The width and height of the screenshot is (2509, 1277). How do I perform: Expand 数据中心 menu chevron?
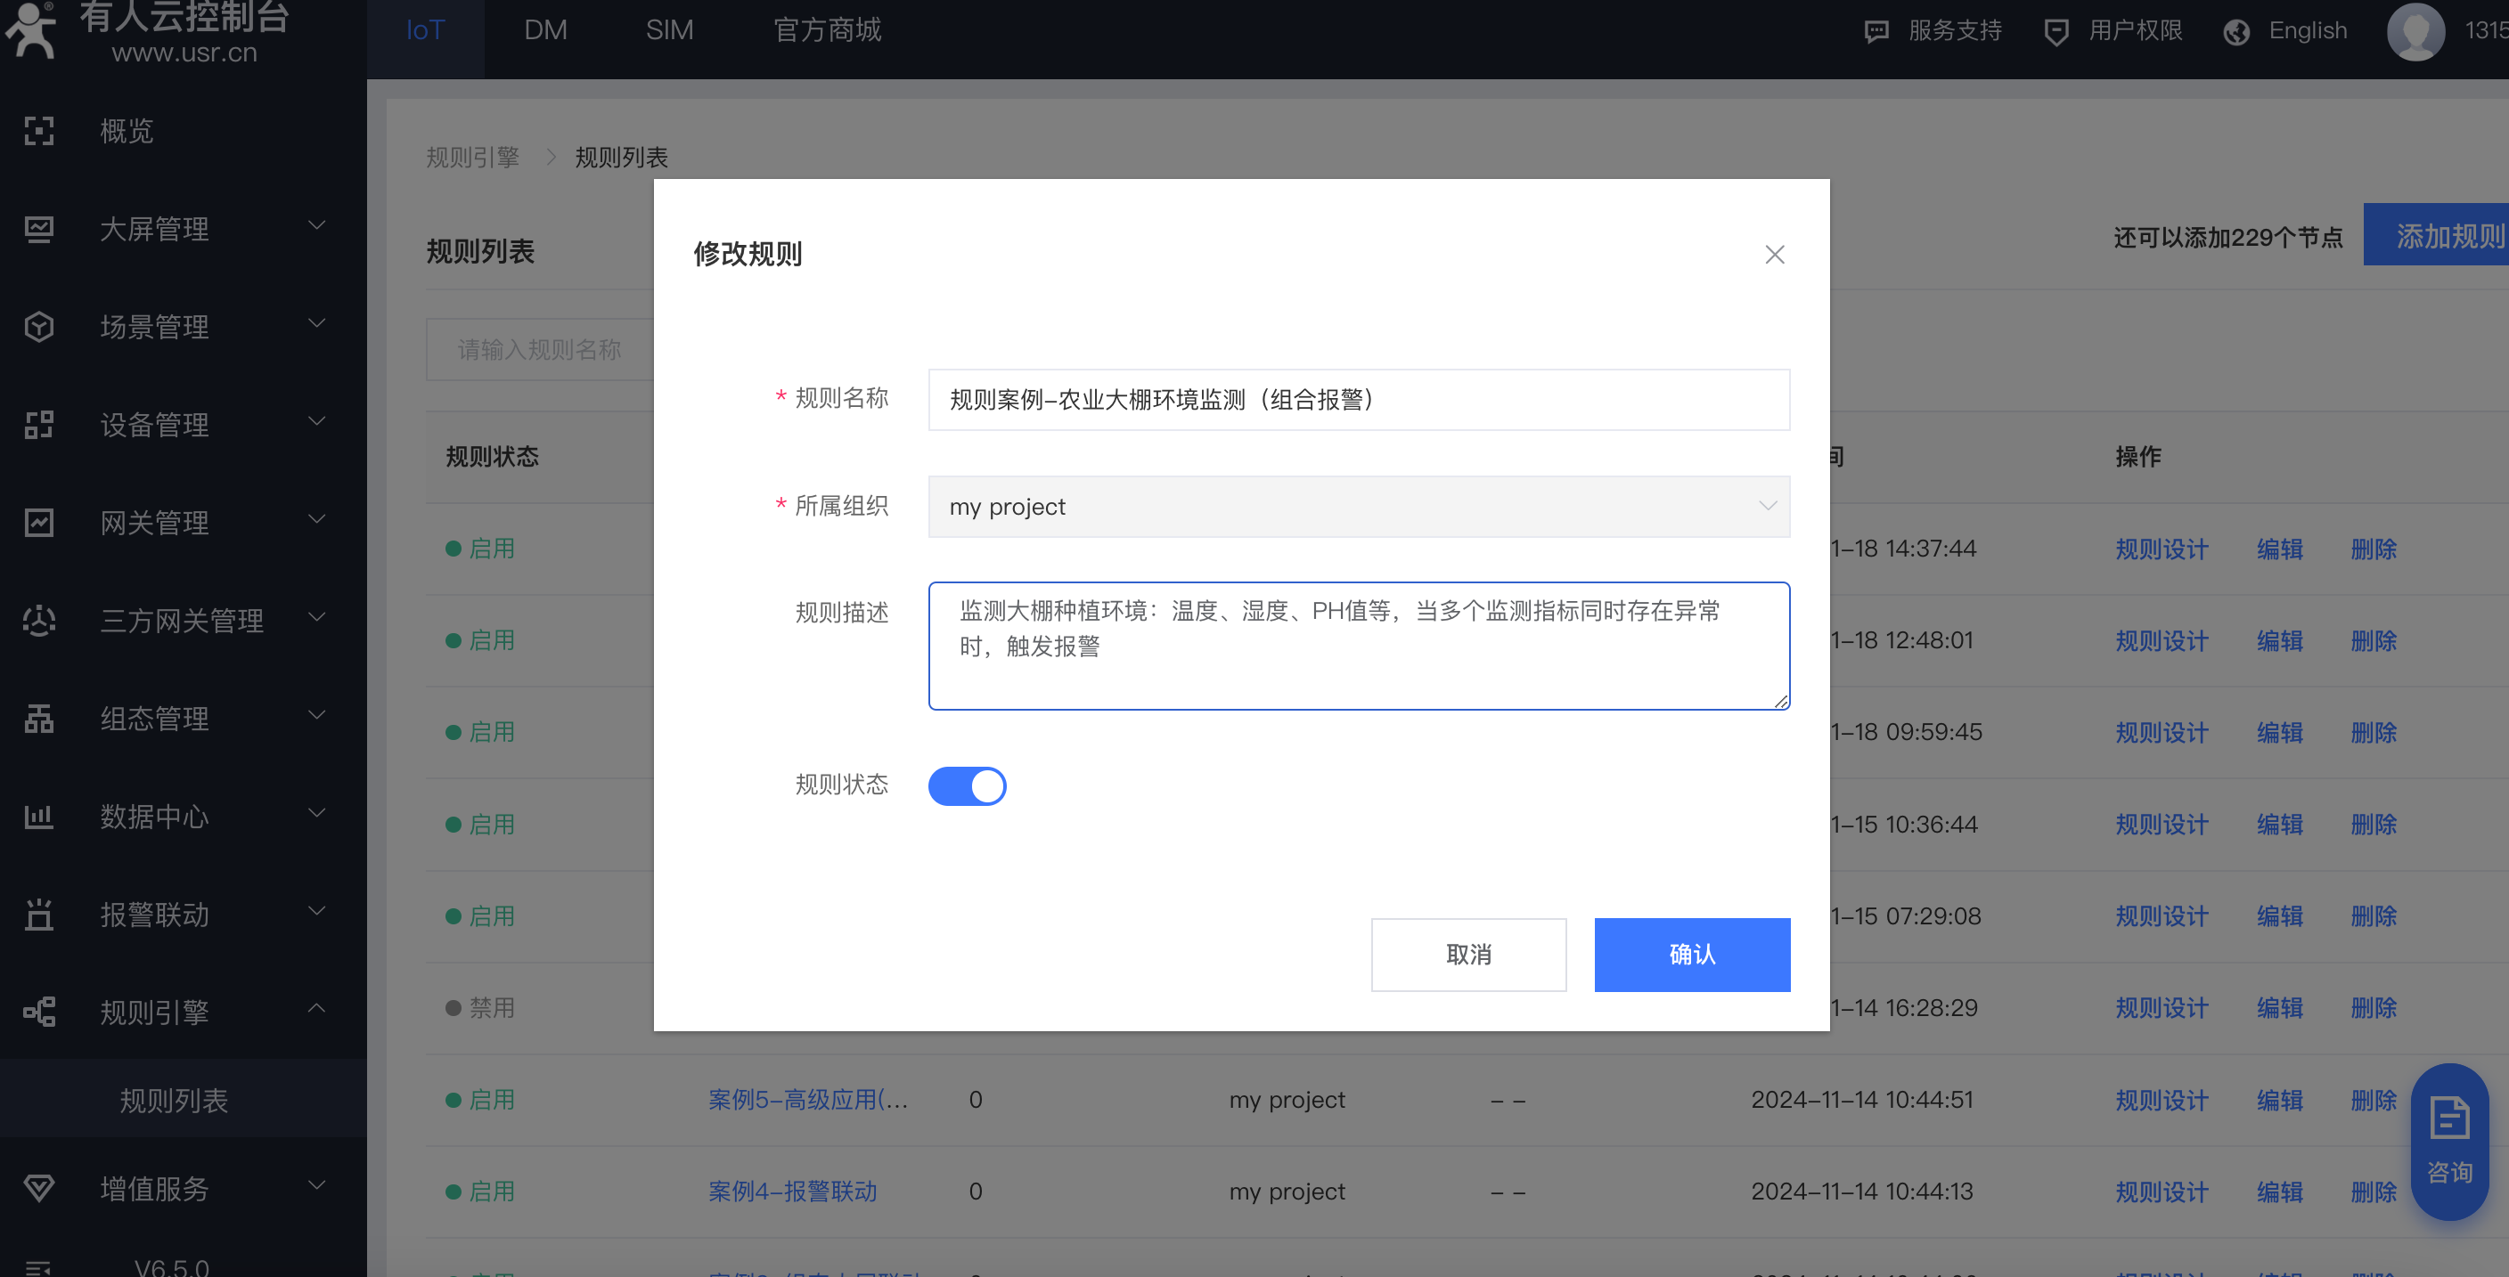point(316,814)
